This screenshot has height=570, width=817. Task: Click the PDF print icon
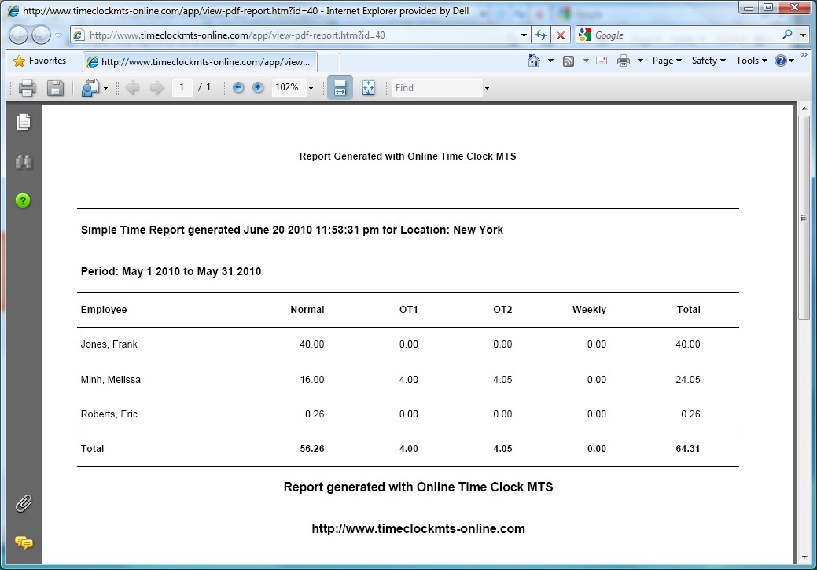pyautogui.click(x=27, y=88)
